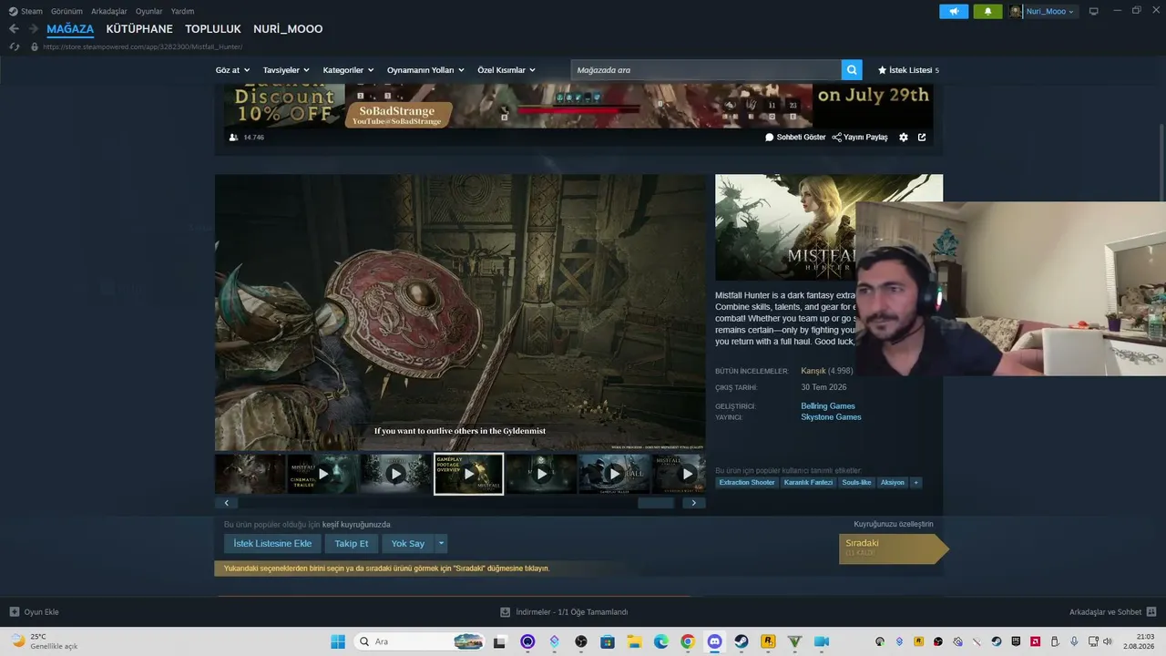Open the Steam announcements megaphone button

[x=954, y=11]
